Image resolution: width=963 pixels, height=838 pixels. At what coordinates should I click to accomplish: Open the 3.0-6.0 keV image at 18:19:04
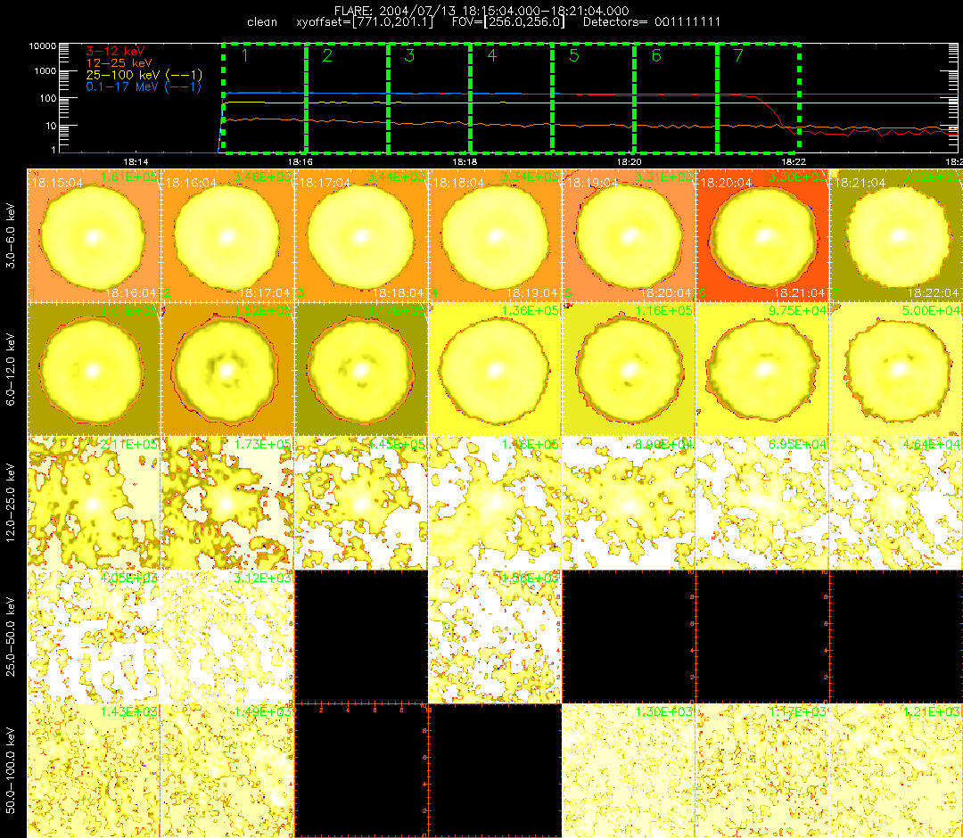point(629,235)
